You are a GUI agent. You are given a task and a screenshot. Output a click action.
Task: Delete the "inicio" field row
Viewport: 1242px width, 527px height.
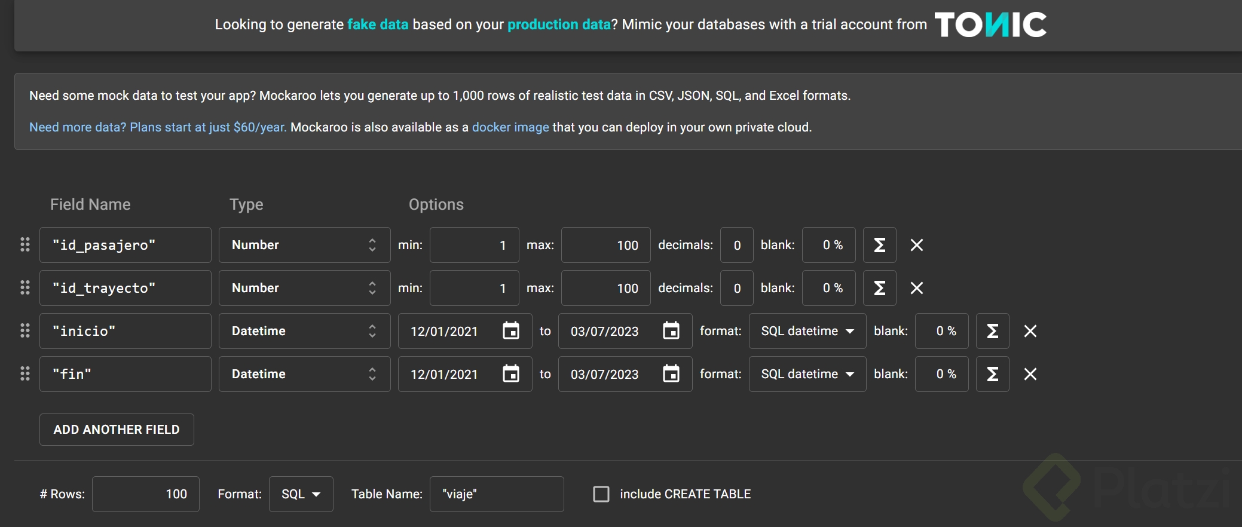click(1030, 331)
